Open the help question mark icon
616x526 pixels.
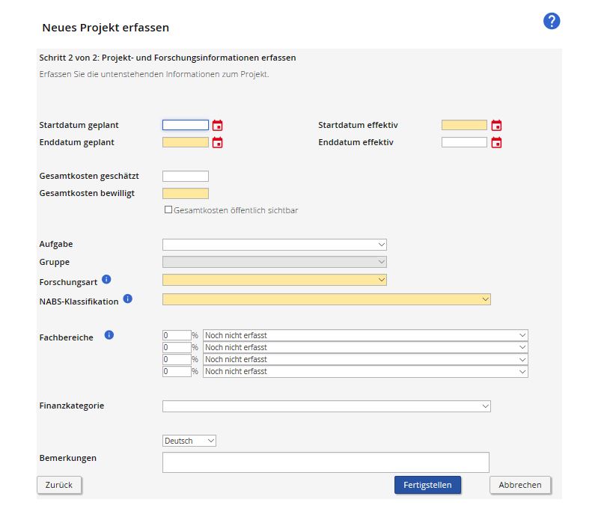click(x=552, y=22)
